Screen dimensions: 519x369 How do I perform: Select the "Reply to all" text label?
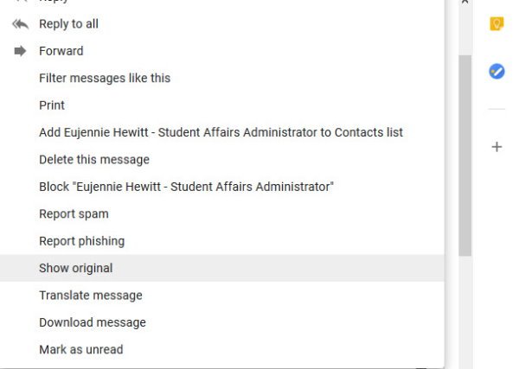coord(68,24)
